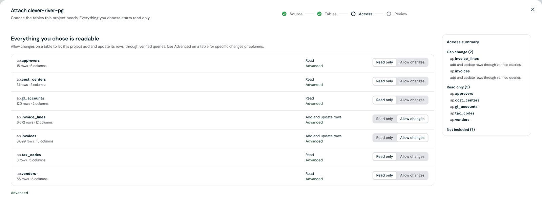The width and height of the screenshot is (542, 199).
Task: Click 'Add and update rows' for ap.invoices
Action: [x=324, y=136]
